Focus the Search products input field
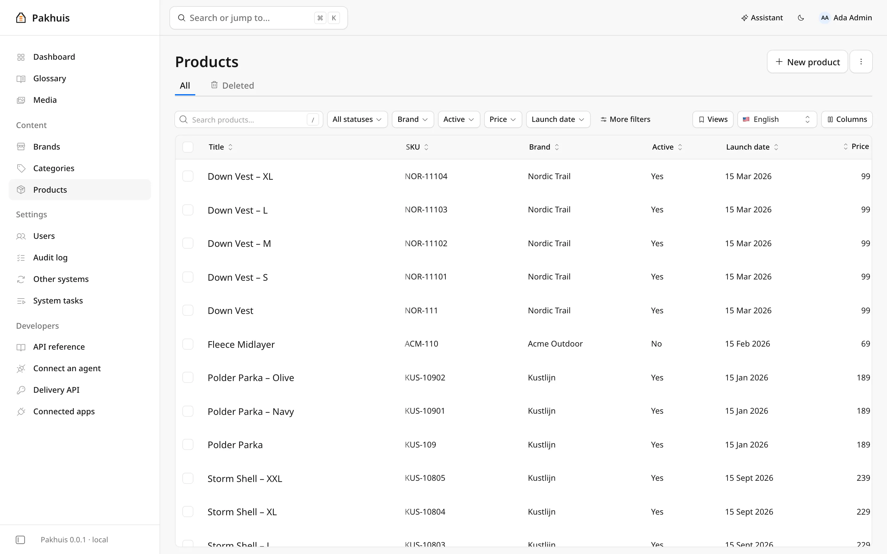This screenshot has width=887, height=554. point(249,119)
